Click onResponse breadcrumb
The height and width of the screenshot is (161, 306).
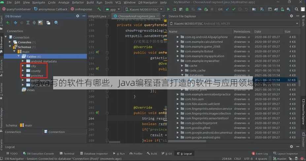coord(82,9)
